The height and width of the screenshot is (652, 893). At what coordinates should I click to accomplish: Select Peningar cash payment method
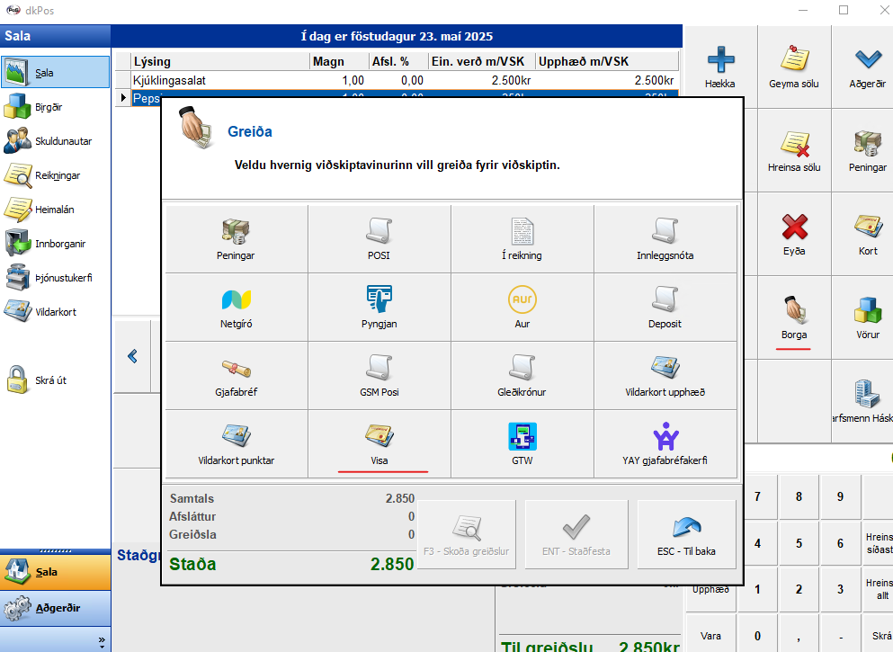click(x=237, y=239)
